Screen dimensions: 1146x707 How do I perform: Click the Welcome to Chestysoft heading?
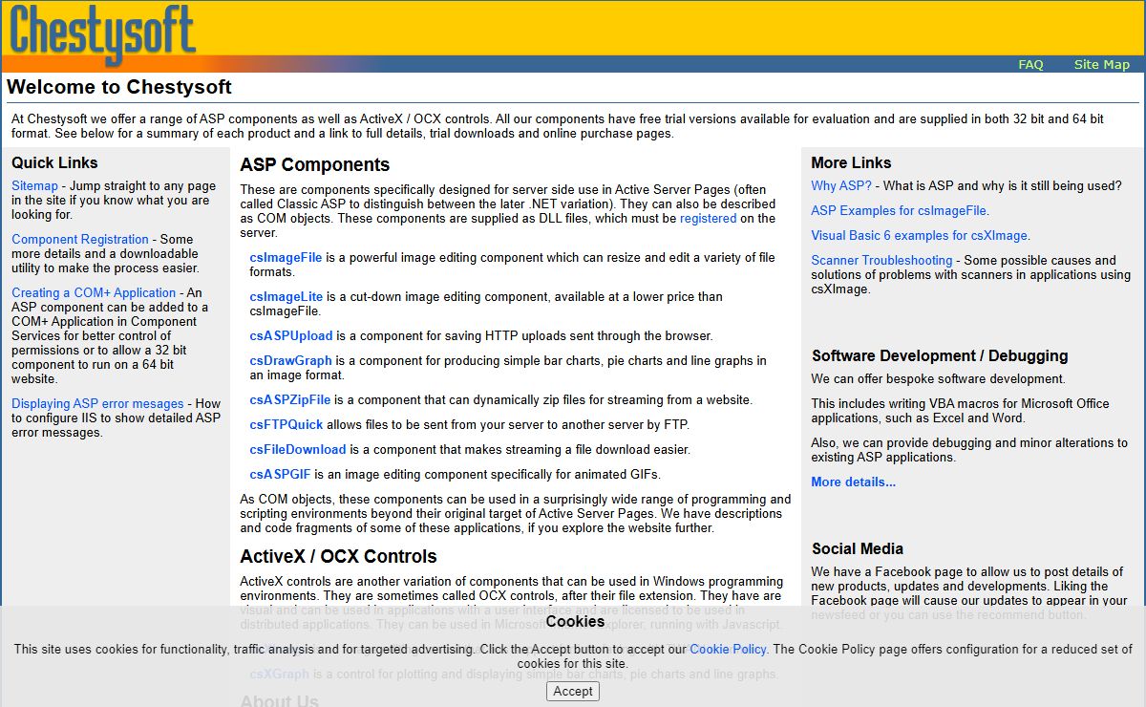[119, 87]
